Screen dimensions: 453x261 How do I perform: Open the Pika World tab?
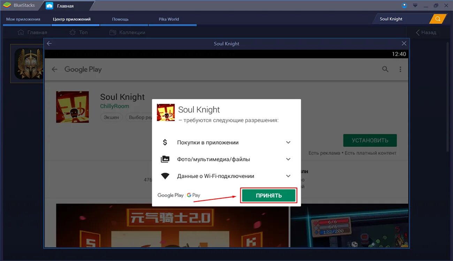click(169, 19)
